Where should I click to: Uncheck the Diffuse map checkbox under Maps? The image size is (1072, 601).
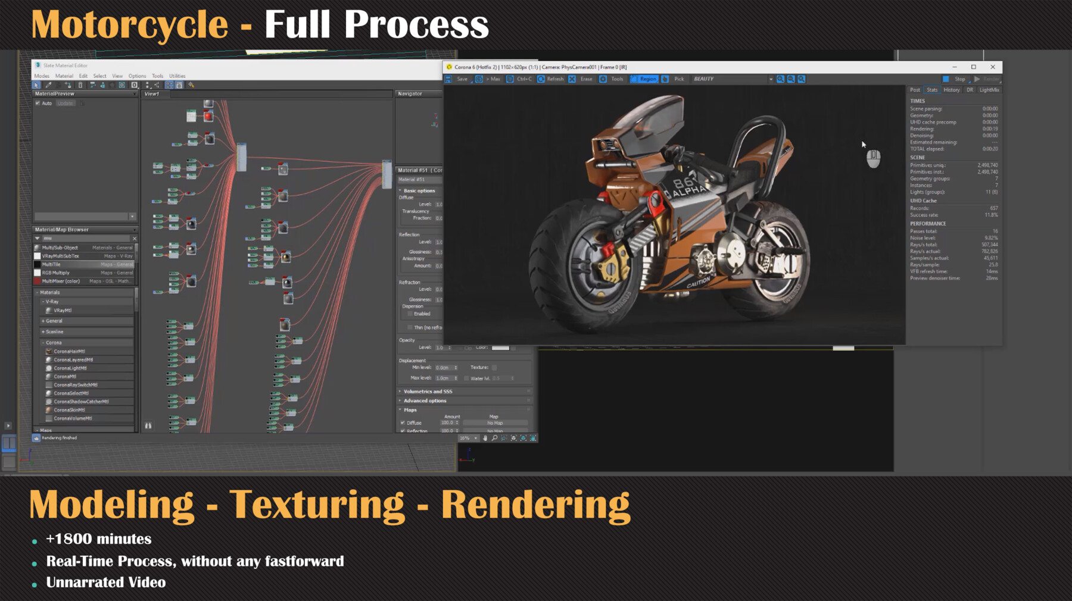click(403, 421)
